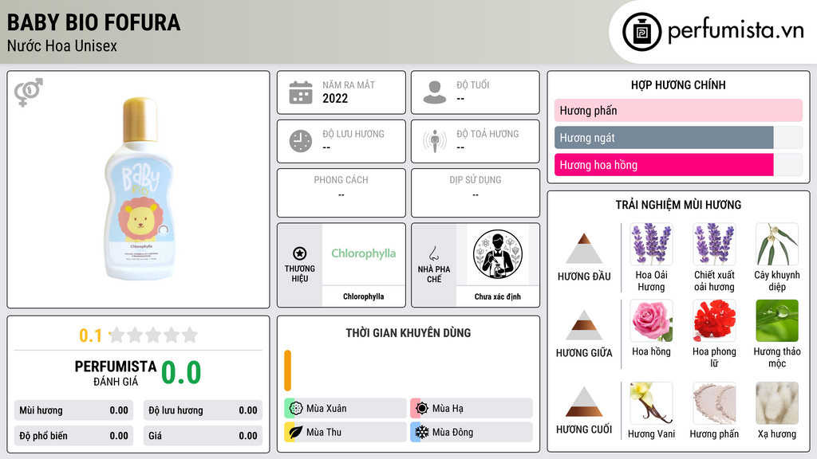817x459 pixels.
Task: Click the unisex gender symbol icon
Action: coord(29,92)
